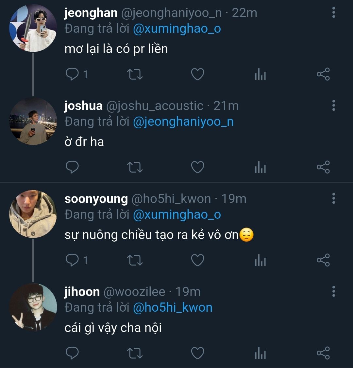
Task: Like soonyoung's reply tweet
Action: coord(197,261)
